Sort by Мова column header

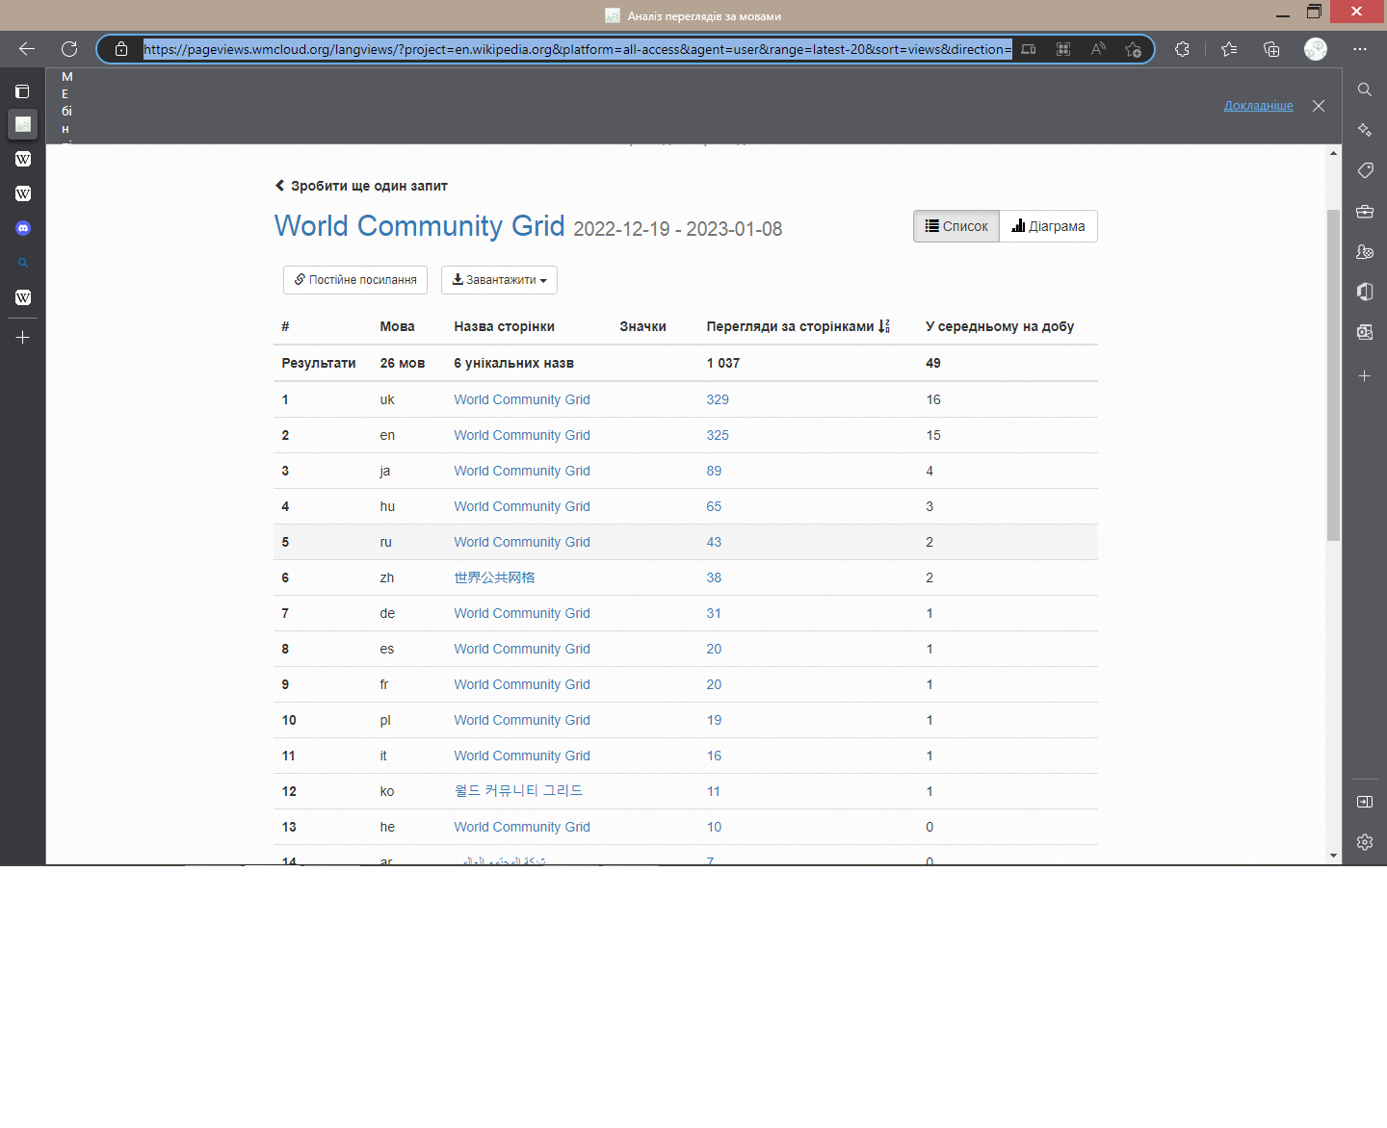(397, 326)
